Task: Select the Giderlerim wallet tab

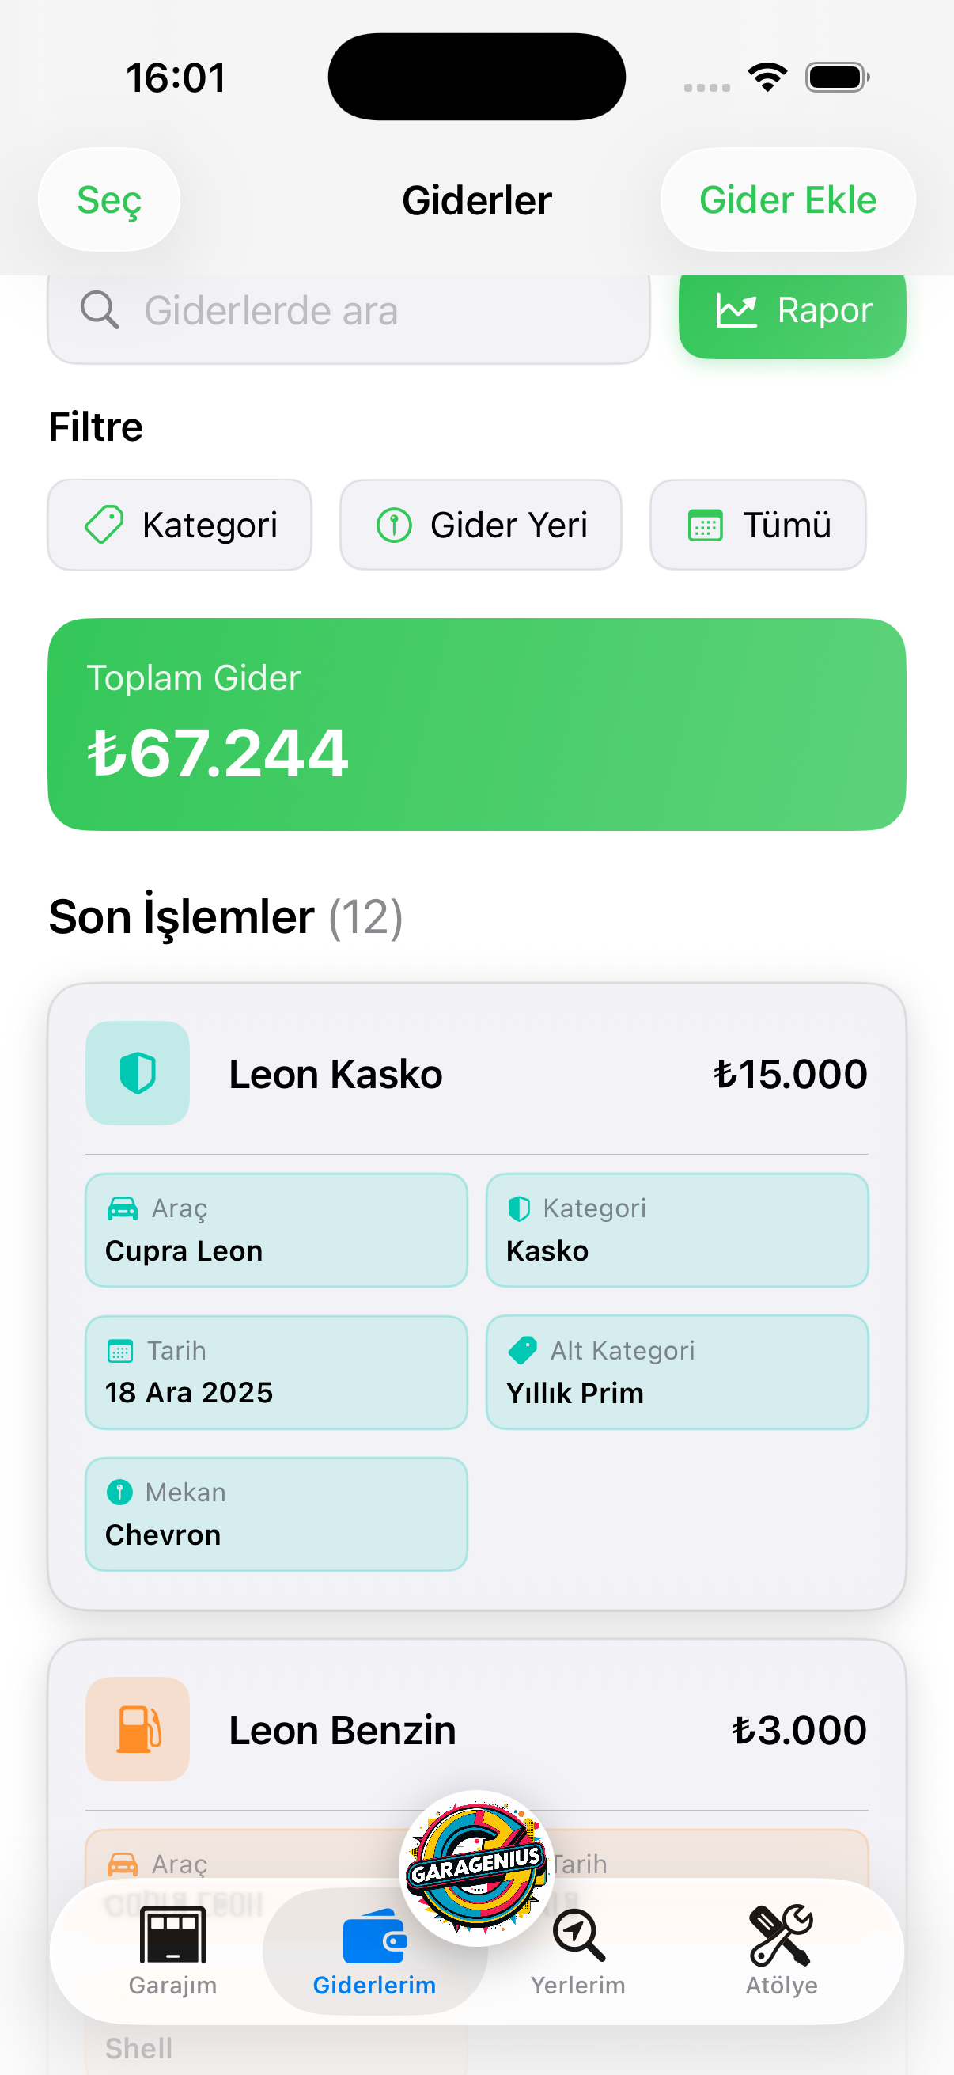Action: tap(374, 1950)
